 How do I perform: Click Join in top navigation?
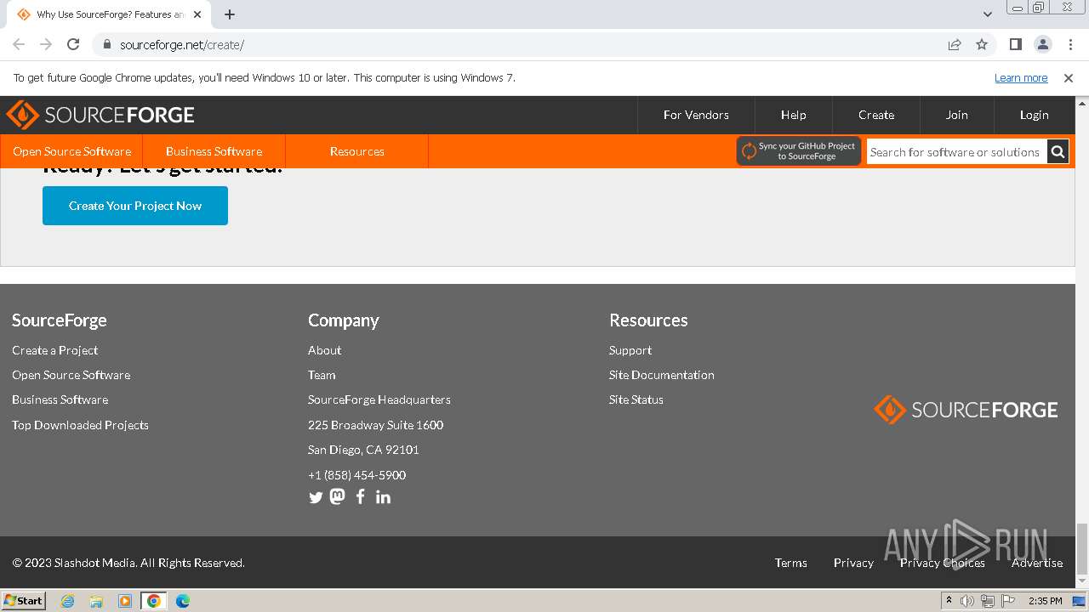(x=957, y=115)
